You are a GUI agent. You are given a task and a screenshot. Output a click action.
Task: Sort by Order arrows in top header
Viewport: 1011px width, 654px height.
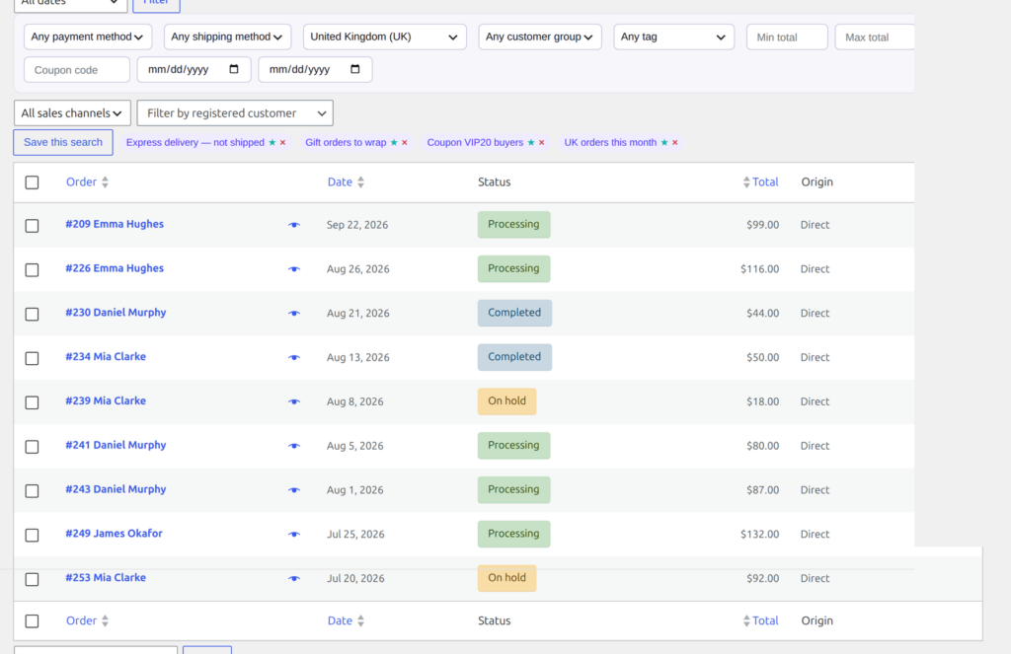click(105, 182)
